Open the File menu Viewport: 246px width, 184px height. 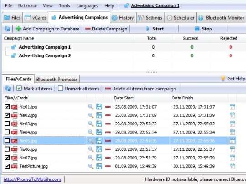pyautogui.click(x=9, y=6)
